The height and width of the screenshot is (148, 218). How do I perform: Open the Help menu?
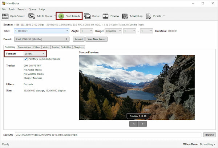(x=42, y=9)
